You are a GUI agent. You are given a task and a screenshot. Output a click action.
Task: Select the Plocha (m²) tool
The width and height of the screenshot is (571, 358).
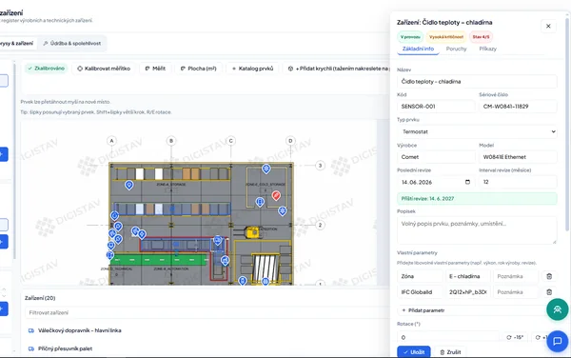(x=199, y=69)
